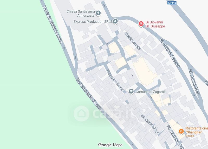This screenshot has width=208, height=149.
Task: Click the casa.it house watermark logo
Action: [x=81, y=114]
